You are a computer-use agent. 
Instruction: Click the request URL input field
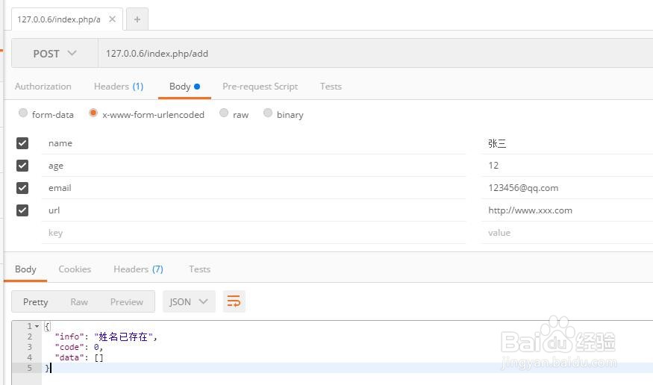tap(373, 54)
